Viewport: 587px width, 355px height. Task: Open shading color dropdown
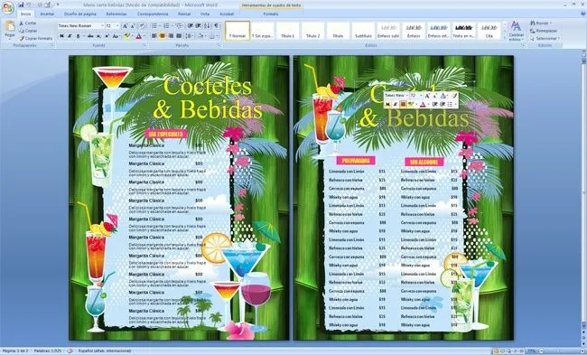(x=202, y=36)
